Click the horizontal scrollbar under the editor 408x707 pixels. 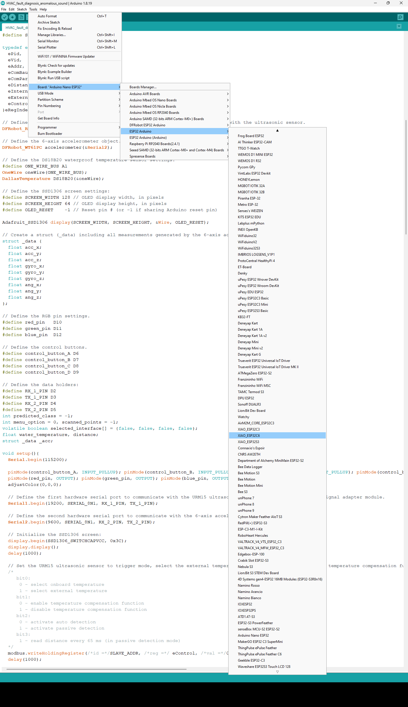(x=96, y=669)
